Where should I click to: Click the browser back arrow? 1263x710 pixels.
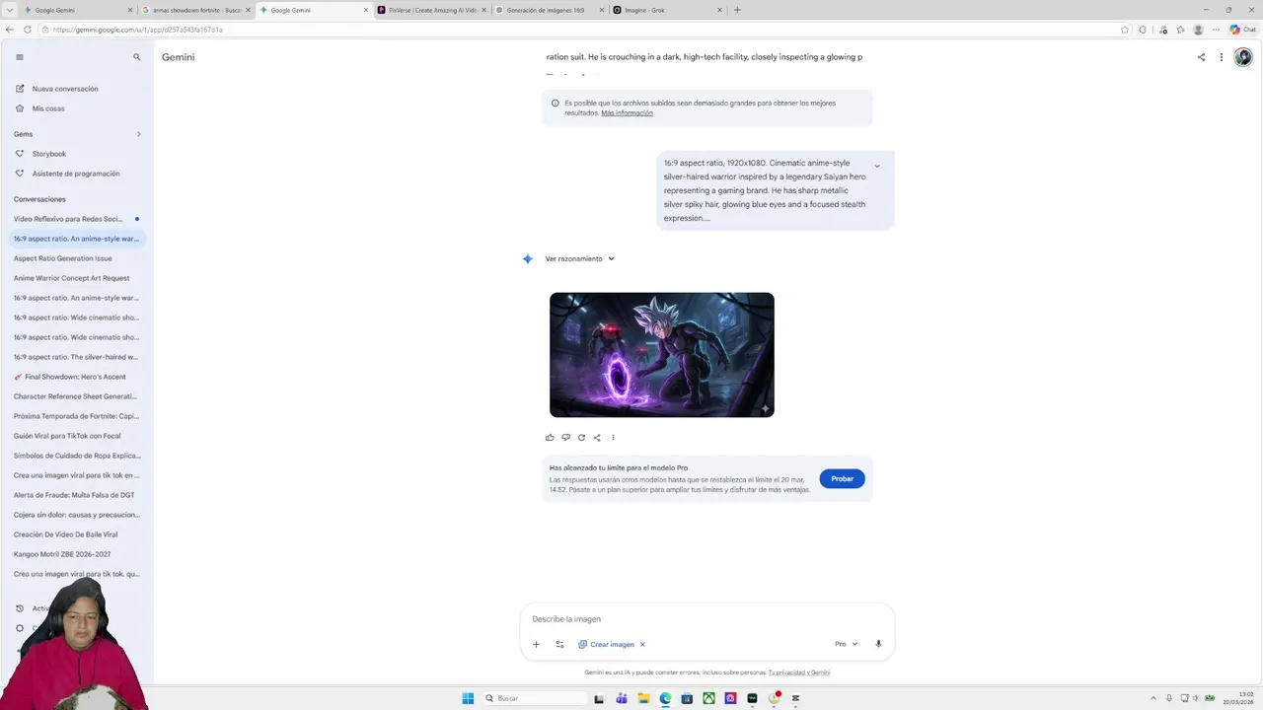[x=10, y=30]
